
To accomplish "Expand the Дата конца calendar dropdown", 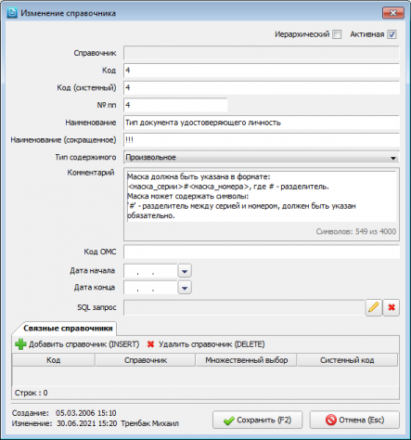I will [185, 288].
